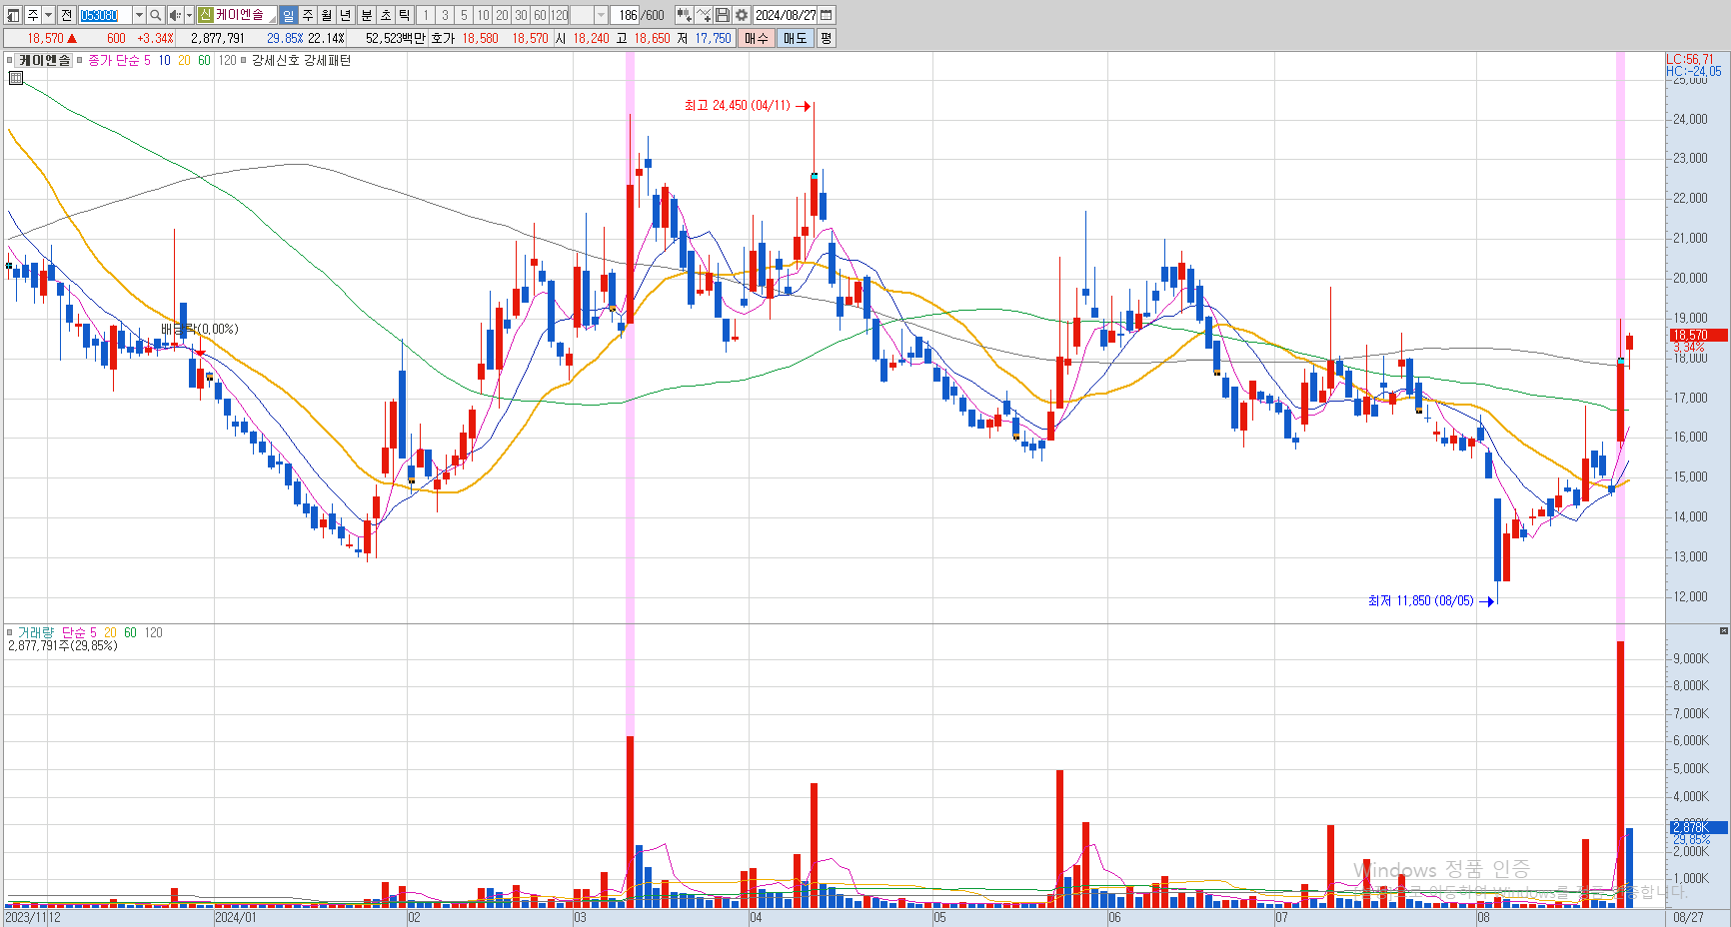
Task: Click the 주 market type button
Action: coord(33,15)
